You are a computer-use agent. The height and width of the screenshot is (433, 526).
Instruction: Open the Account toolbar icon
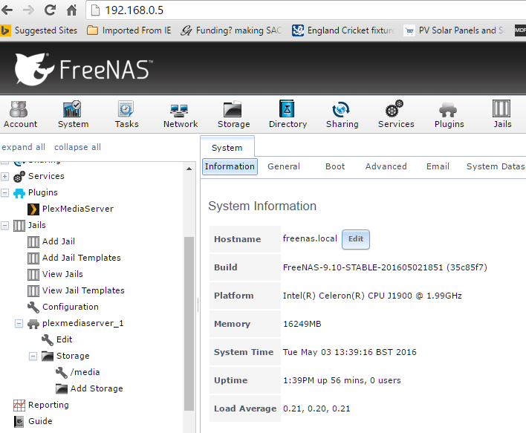click(20, 114)
